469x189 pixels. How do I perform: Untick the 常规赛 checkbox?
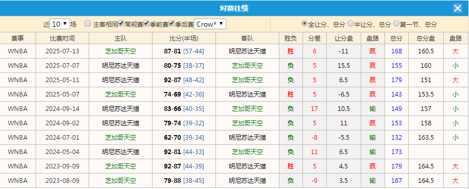click(121, 23)
